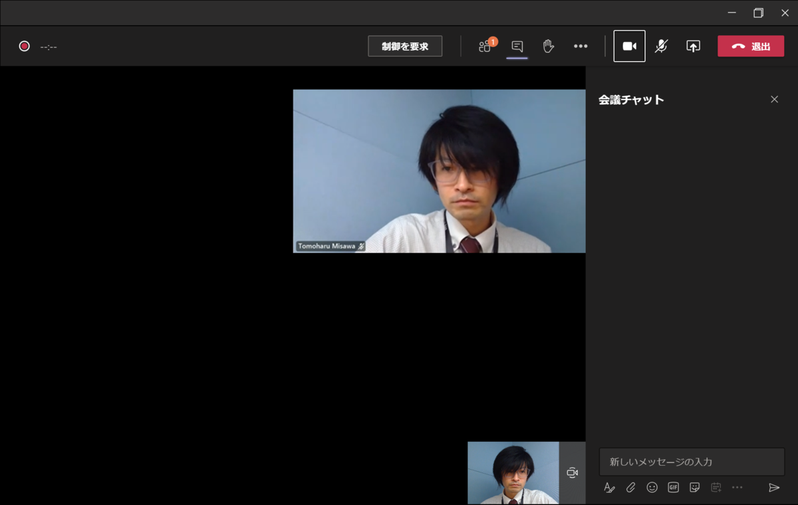This screenshot has width=798, height=505.
Task: Attach a file to your chat message
Action: click(630, 487)
